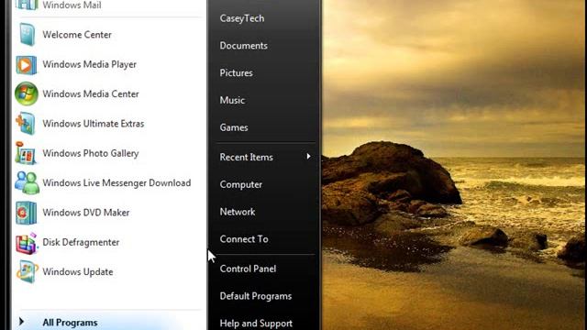Open Documents from the Start menu
The width and height of the screenshot is (587, 330).
(x=243, y=46)
